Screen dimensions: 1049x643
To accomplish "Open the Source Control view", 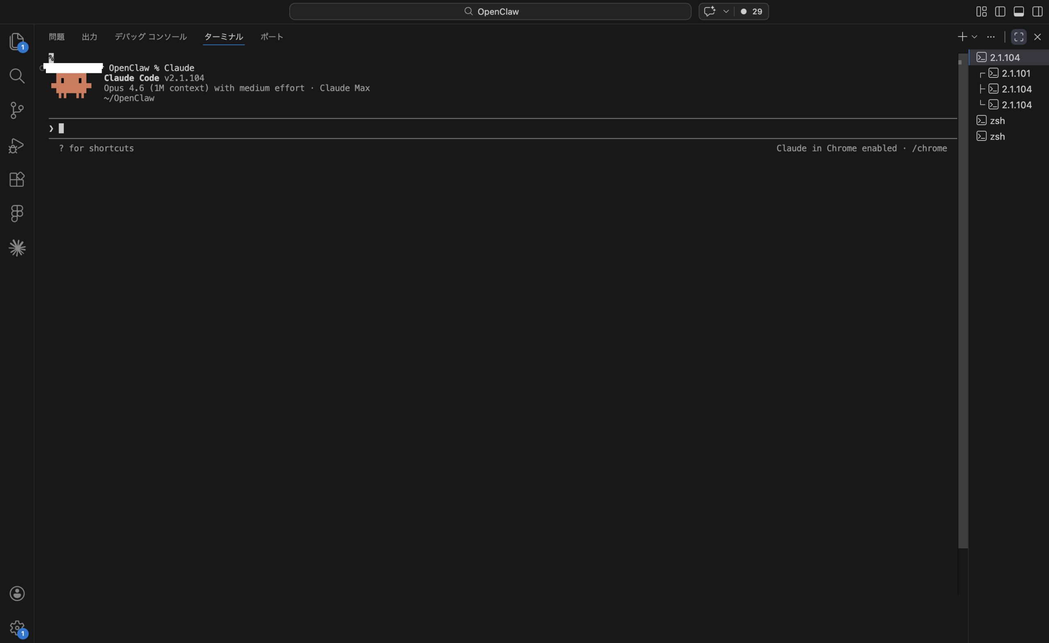I will (17, 110).
